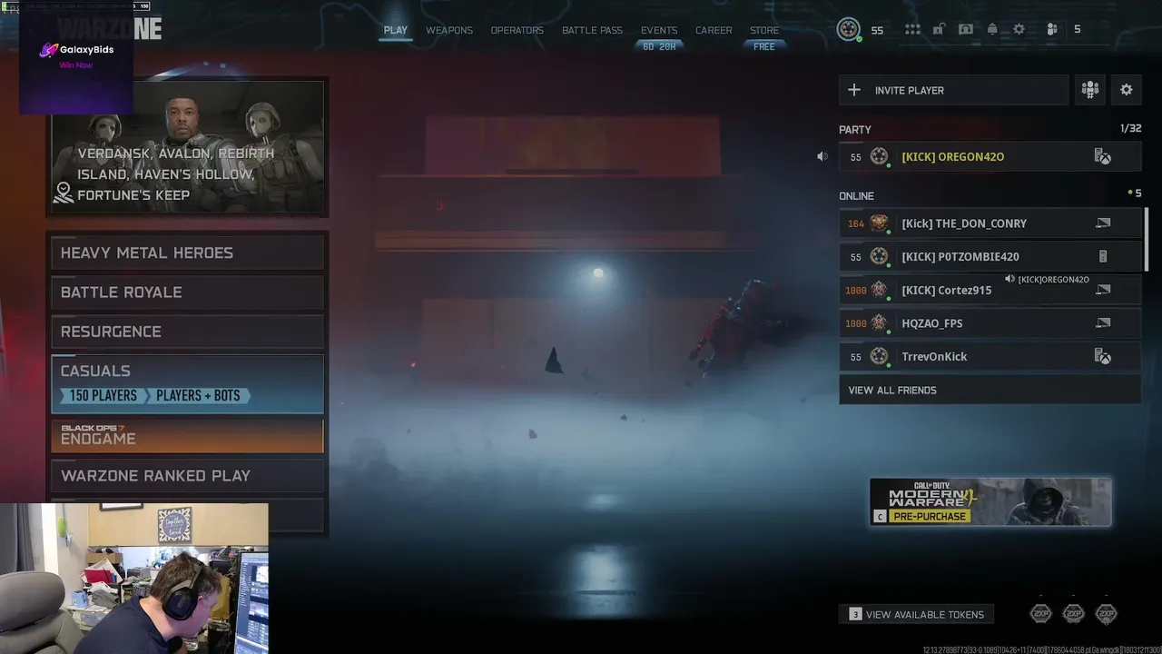Click the Invite Player button
Screen dimensions: 1162x654
(x=954, y=90)
